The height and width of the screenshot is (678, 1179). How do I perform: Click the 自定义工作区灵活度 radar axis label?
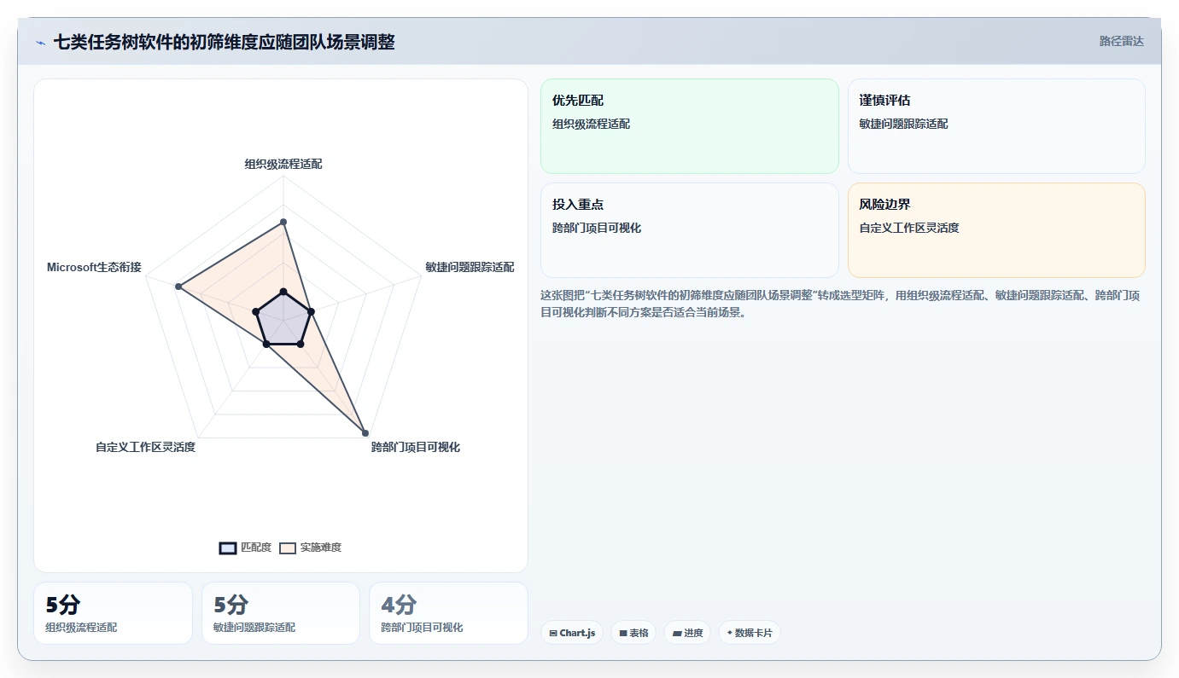145,447
